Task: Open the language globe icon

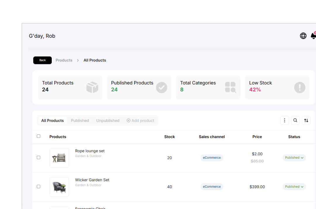Action: (303, 36)
